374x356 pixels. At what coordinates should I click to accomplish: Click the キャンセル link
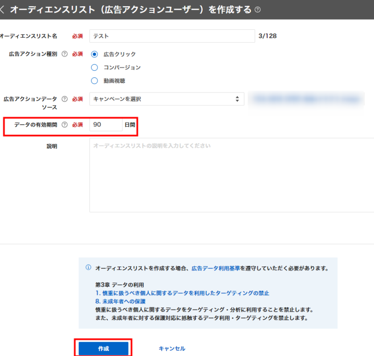pos(172,348)
